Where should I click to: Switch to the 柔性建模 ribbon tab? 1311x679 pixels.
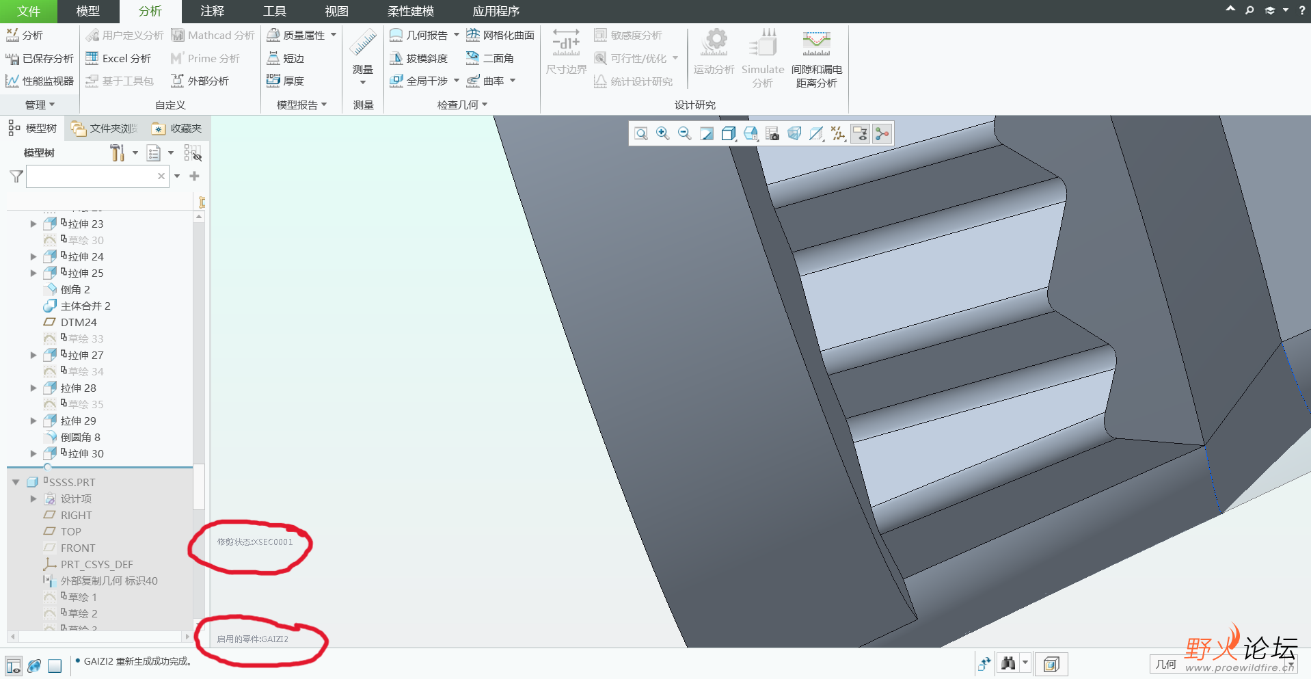[x=411, y=12]
